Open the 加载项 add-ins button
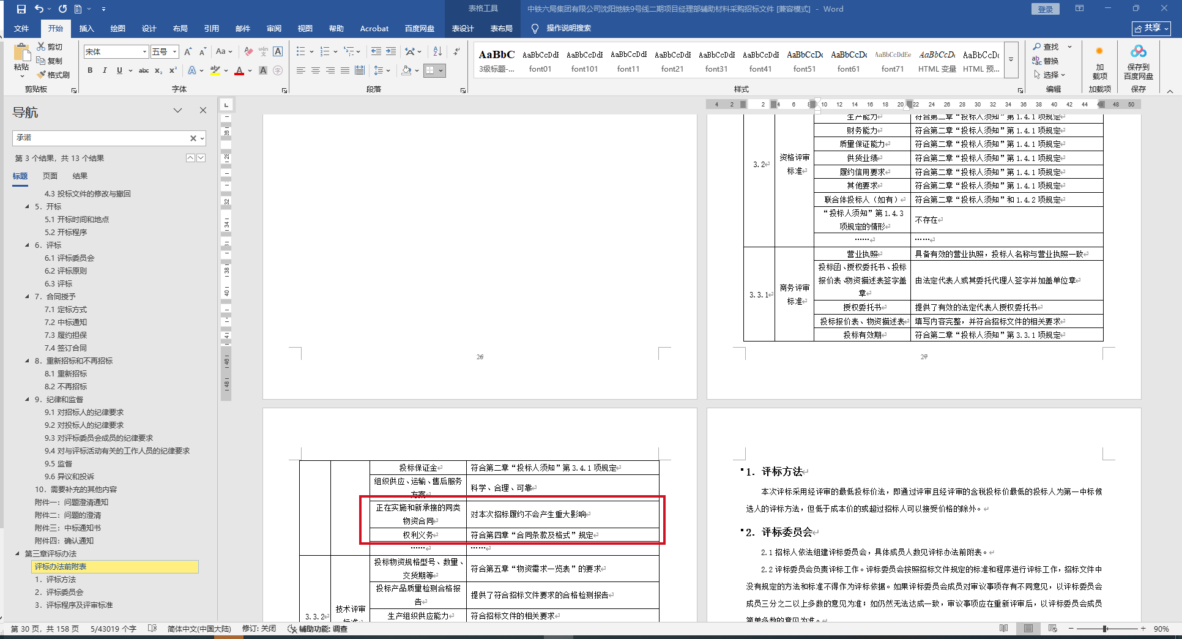 tap(1099, 62)
